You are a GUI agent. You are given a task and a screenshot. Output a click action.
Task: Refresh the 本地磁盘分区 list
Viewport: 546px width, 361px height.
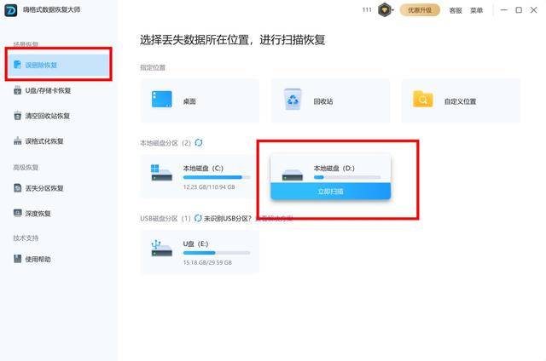(199, 142)
